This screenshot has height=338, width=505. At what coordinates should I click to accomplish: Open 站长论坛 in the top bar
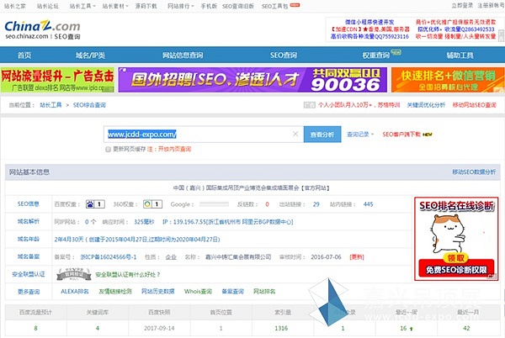[48, 6]
